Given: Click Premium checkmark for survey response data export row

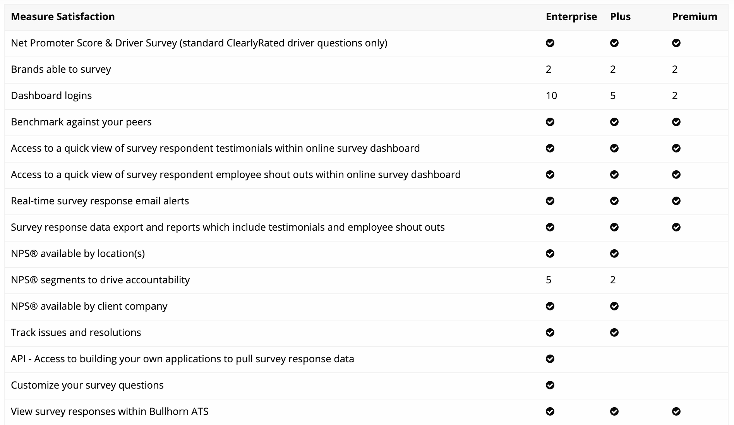Looking at the screenshot, I should click(676, 227).
